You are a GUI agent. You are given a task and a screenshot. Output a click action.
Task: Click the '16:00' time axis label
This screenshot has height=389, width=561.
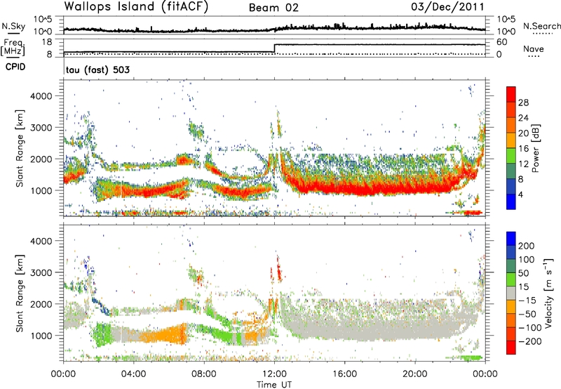[344, 374]
